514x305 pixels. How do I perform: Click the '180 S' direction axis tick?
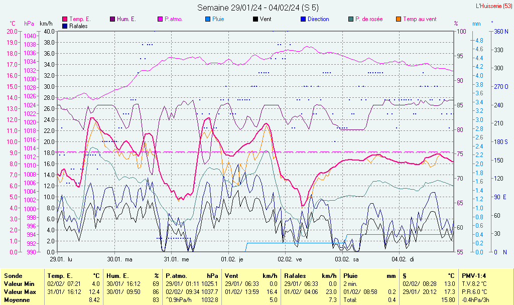[501, 142]
